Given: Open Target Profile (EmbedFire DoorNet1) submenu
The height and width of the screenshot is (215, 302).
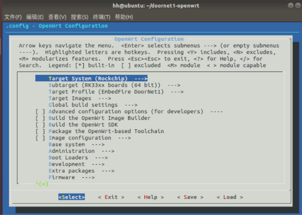Looking at the screenshot, I should (116, 92).
